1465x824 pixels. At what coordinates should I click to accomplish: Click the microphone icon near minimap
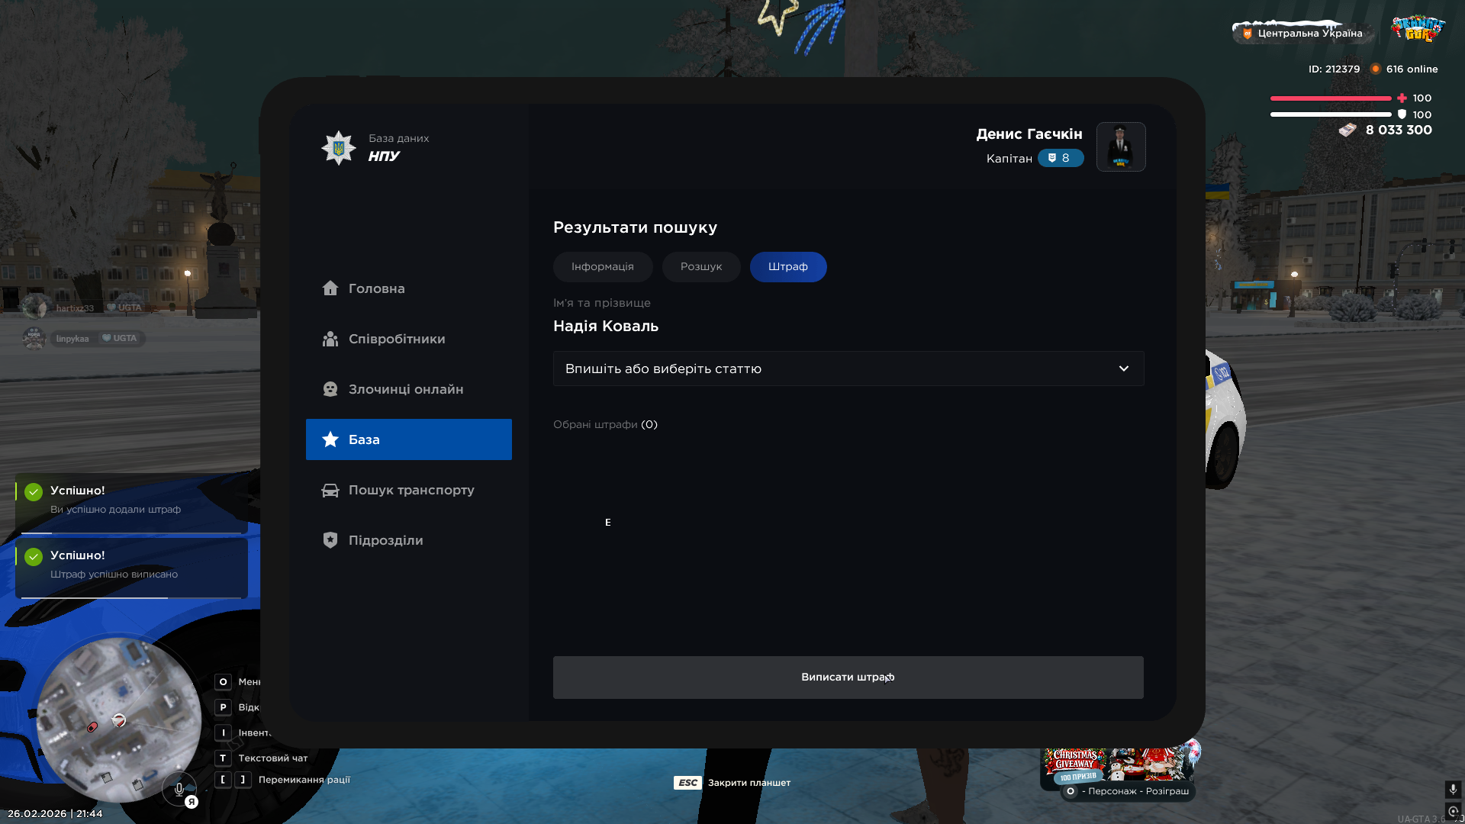point(179,789)
